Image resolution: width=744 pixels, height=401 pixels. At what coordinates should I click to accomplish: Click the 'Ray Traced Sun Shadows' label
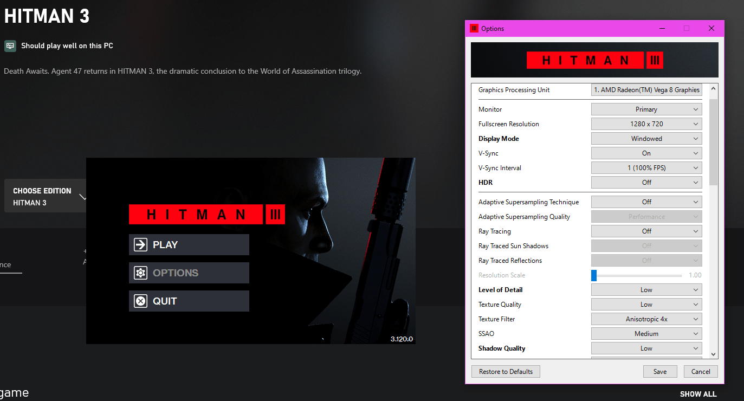pos(513,246)
